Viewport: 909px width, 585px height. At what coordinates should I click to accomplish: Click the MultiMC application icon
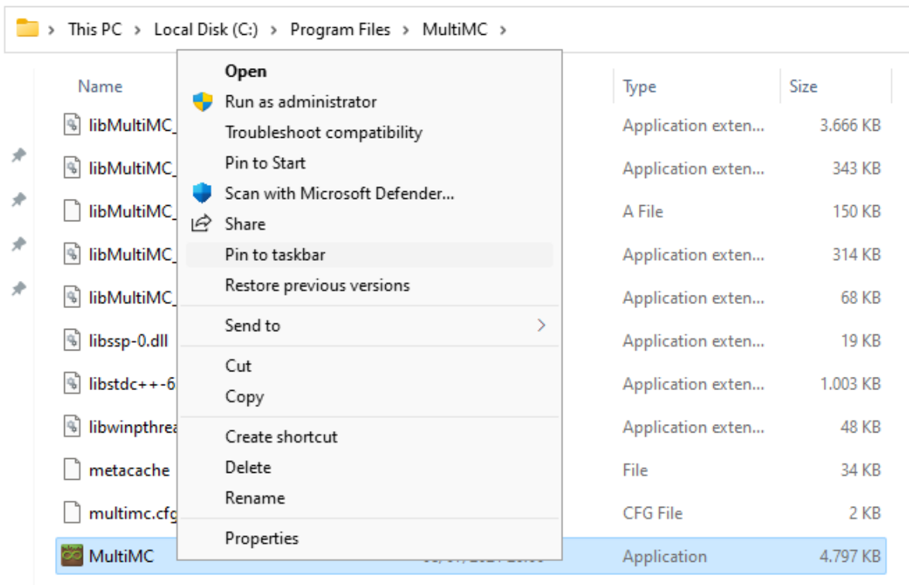tap(72, 556)
